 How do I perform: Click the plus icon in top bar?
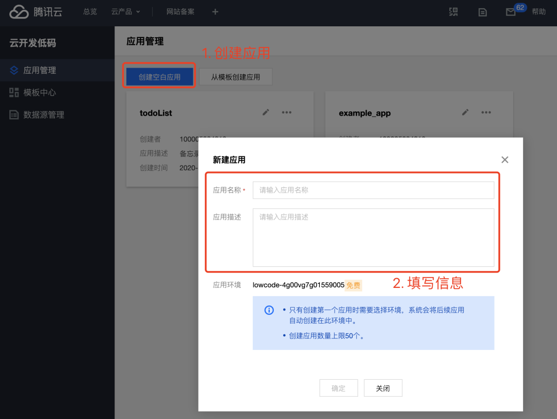[215, 12]
